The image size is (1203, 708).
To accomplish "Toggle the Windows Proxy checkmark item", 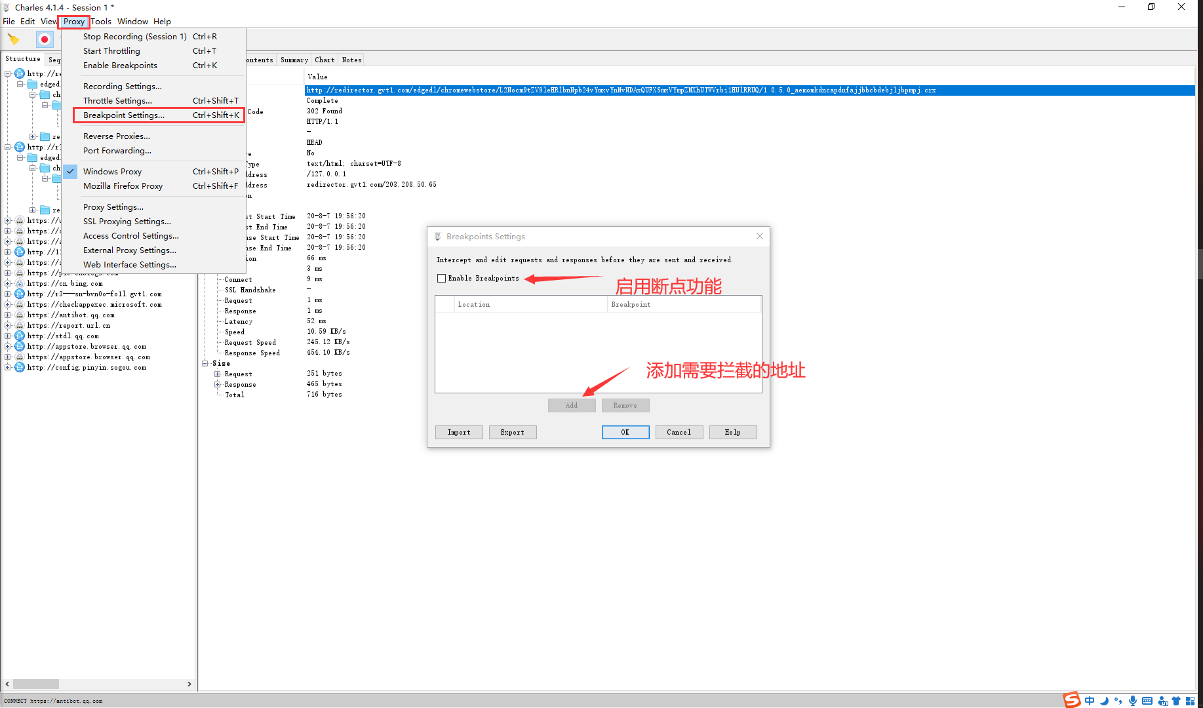I will pos(153,172).
